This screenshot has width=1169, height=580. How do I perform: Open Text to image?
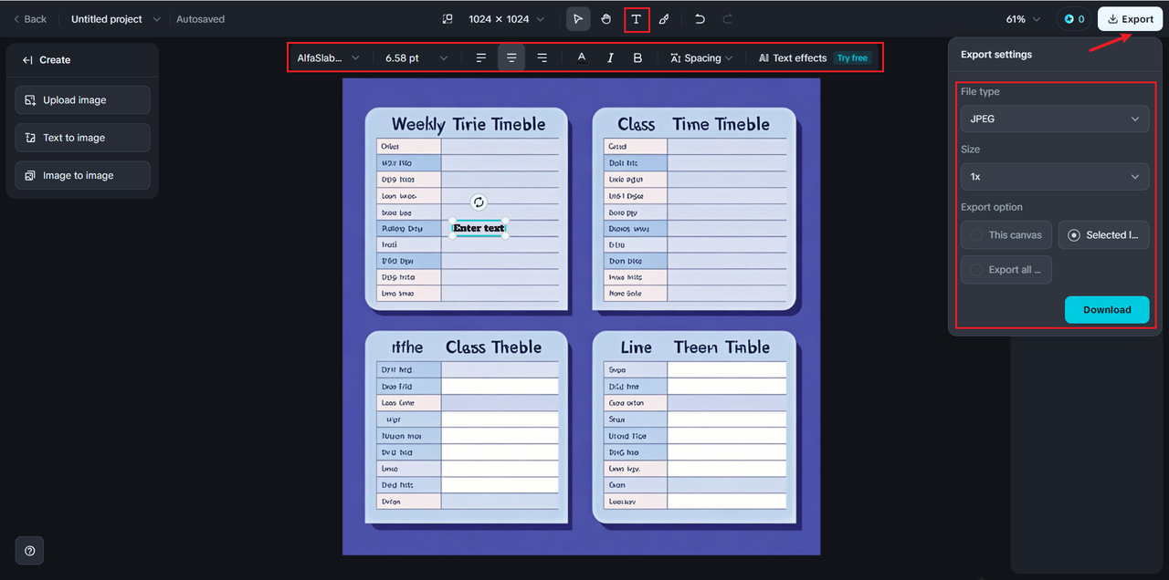tap(83, 138)
